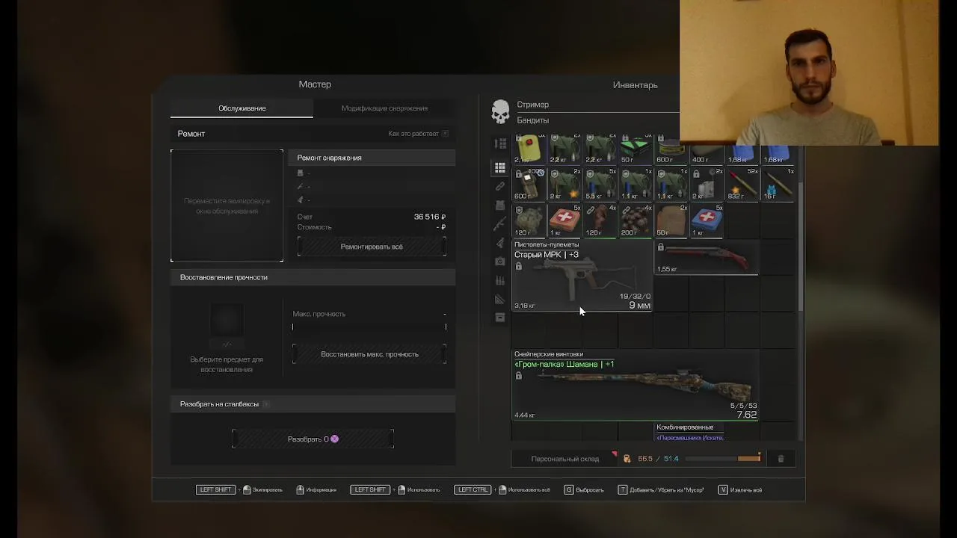
Task: Click the Извлечь всё hint with V key
Action: tap(739, 490)
